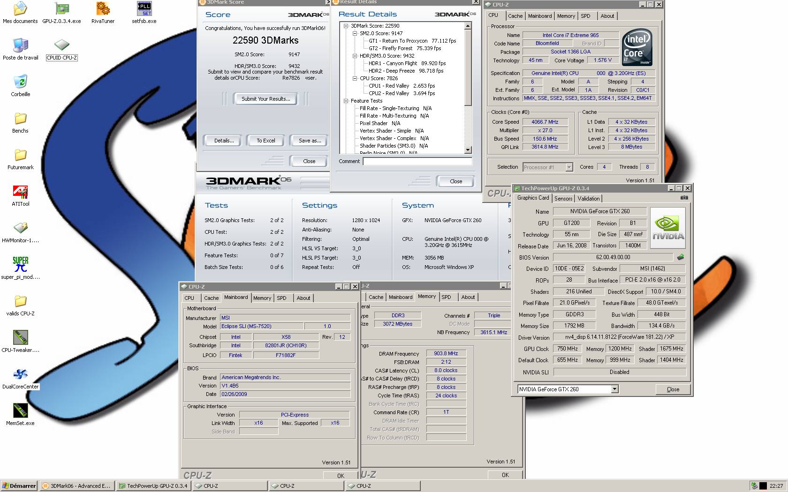Screen dimensions: 788x492
Task: Click OK in the Mainboard CPU-Z window
Action: [x=341, y=476]
